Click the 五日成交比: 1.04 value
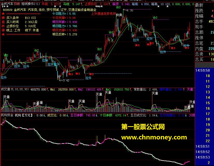This screenshot has width=214, height=166. [144, 115]
